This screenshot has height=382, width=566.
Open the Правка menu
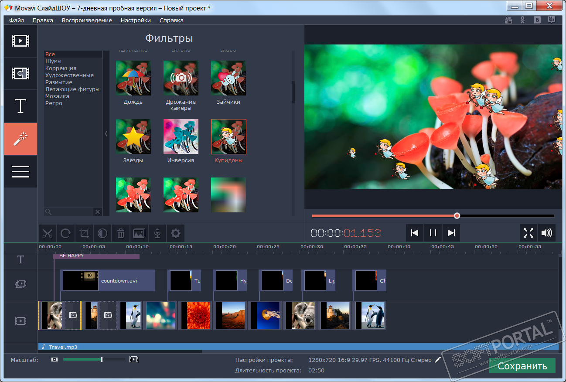click(x=43, y=20)
